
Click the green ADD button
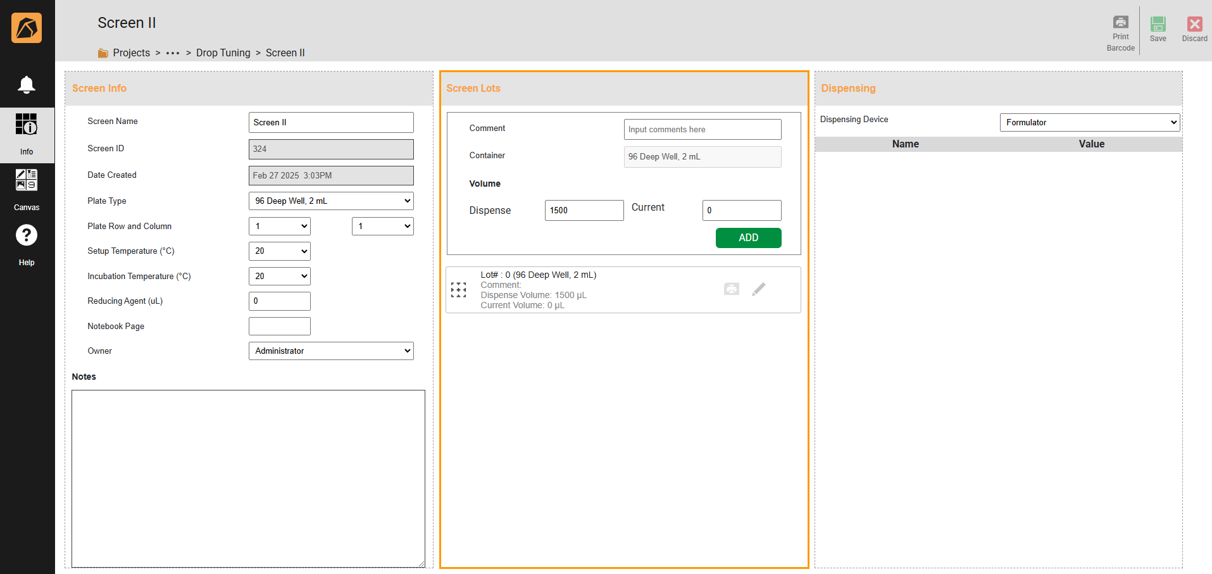coord(748,237)
